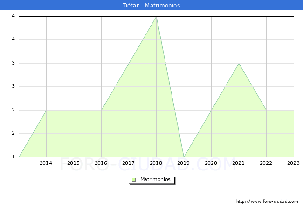Screen dimensions: 303x209
Task: Open the foro-ciudad.com link
Action: (x=267, y=202)
